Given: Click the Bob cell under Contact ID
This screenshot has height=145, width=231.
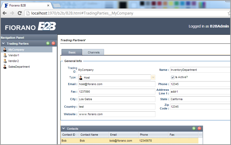Looking at the screenshot, I should pyautogui.click(x=70, y=141).
